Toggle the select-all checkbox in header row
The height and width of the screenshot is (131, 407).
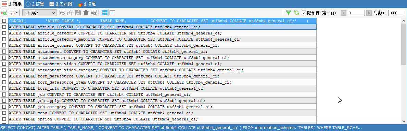4,21
